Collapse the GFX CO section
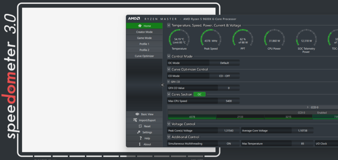338x160 pixels. (x=169, y=82)
